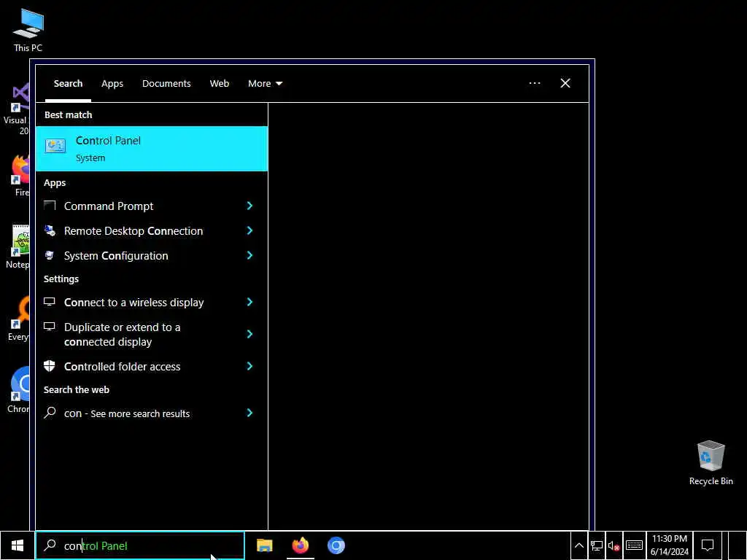Click the Remote Desktop Connection result text

(133, 231)
